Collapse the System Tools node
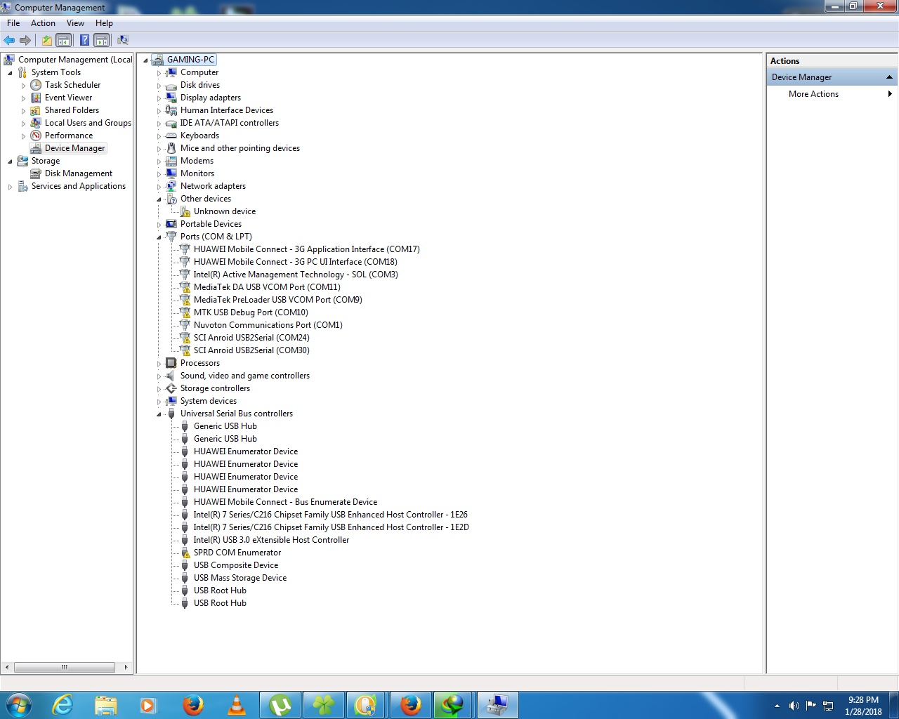Image resolution: width=899 pixels, height=719 pixels. pyautogui.click(x=10, y=72)
